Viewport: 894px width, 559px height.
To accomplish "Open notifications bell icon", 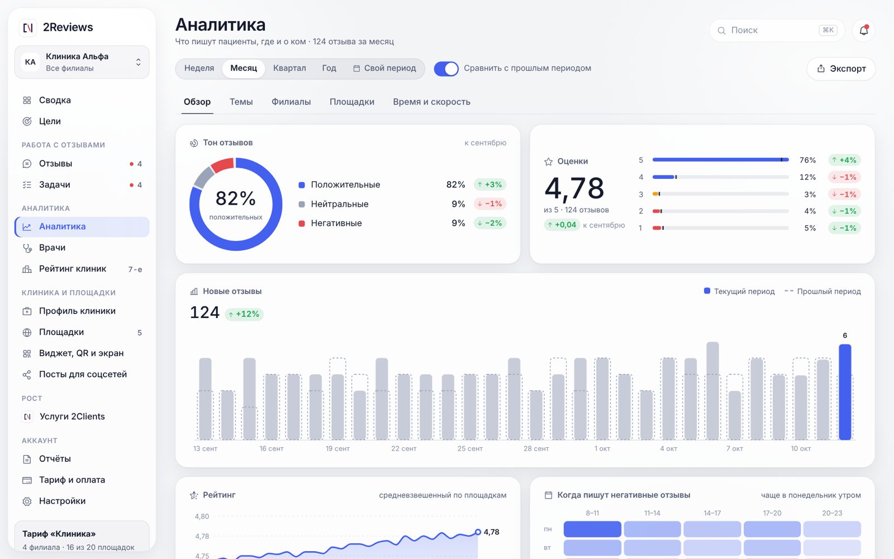I will 863,30.
